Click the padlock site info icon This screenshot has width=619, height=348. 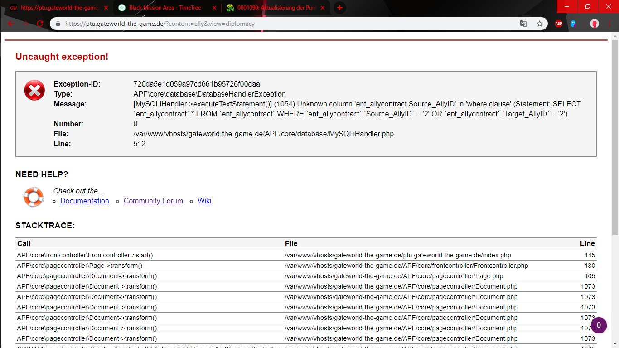(58, 24)
